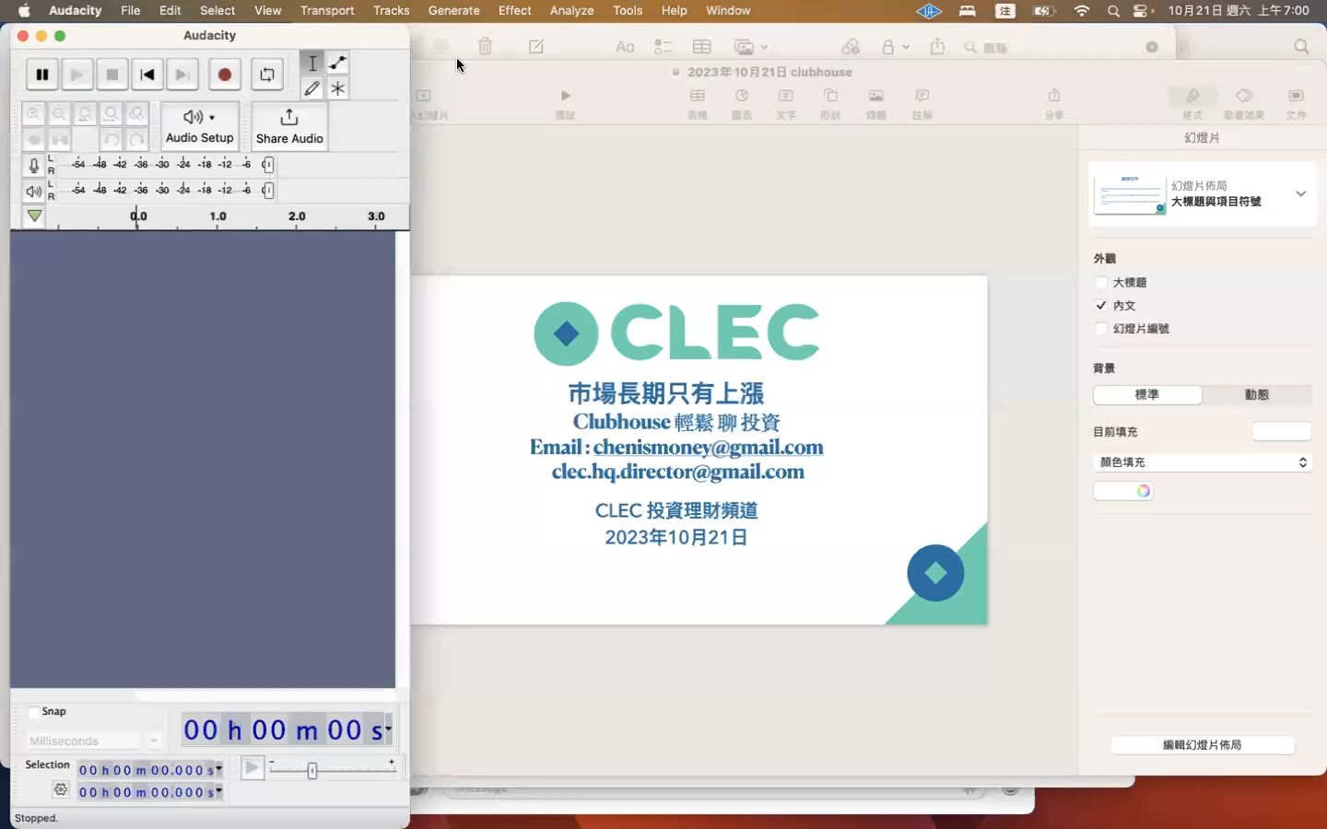Image resolution: width=1327 pixels, height=829 pixels.
Task: Adjust the playback level slider
Action: (267, 191)
